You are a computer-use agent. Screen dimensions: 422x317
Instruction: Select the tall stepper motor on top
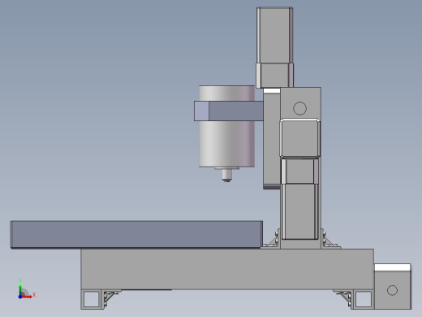point(274,35)
